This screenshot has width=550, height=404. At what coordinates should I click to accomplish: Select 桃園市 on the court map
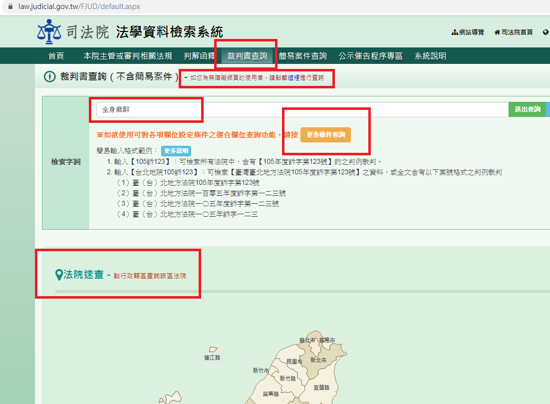pos(294,362)
